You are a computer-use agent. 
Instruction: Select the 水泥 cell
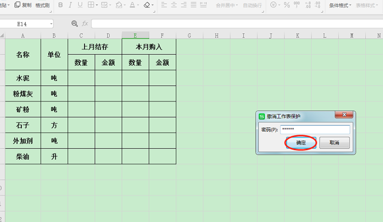(x=23, y=78)
